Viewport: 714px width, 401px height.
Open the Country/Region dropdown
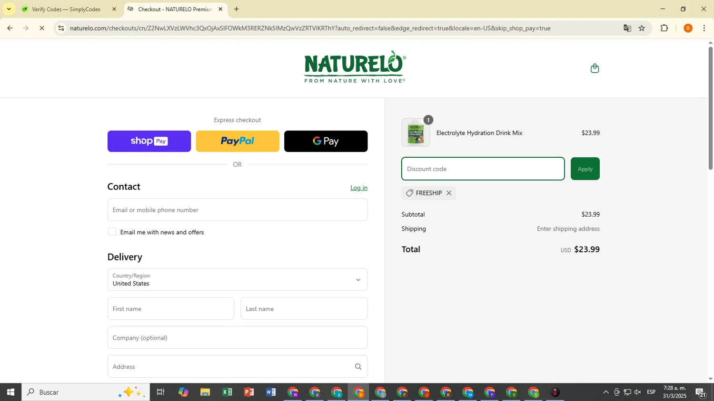238,279
